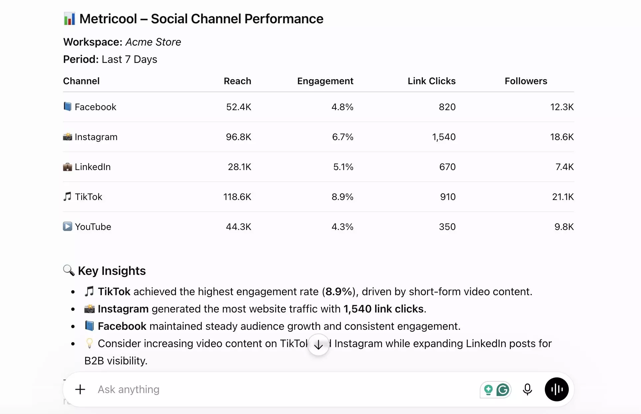Click the green lightbulb suggestion icon
Viewport: 641px width, 414px height.
488,390
